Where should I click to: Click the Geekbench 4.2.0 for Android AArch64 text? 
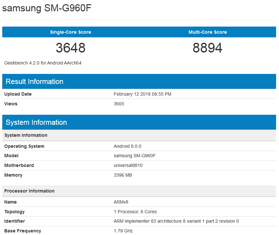[43, 63]
